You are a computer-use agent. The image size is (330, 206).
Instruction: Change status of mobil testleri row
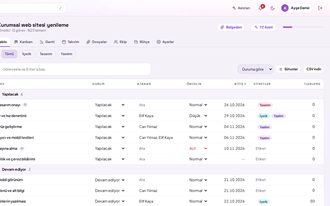point(109,138)
